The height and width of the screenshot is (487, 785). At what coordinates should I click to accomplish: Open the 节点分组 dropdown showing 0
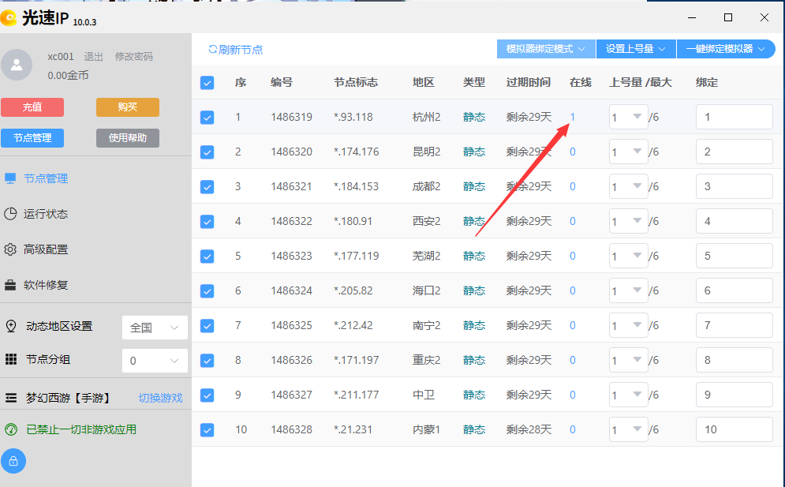click(155, 361)
